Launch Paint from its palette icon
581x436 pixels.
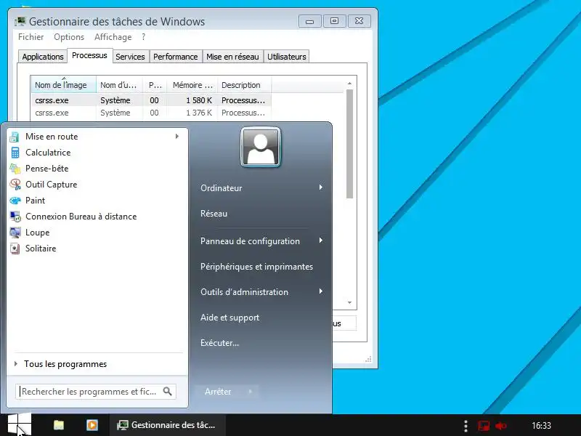coord(15,201)
